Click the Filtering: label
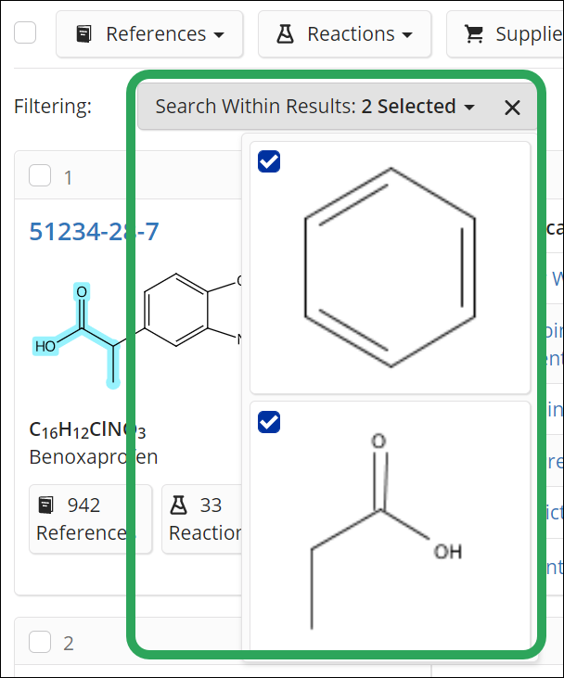The width and height of the screenshot is (564, 678). (53, 107)
